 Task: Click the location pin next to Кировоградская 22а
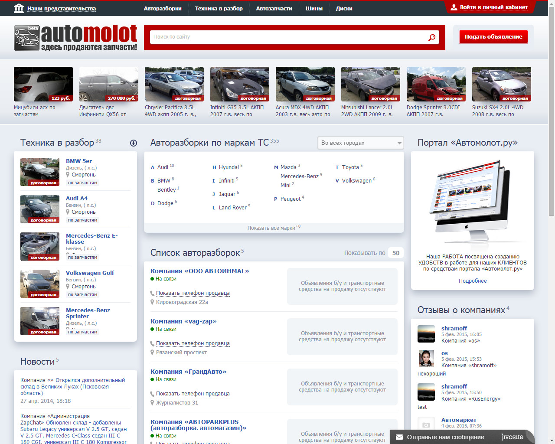[x=152, y=302]
